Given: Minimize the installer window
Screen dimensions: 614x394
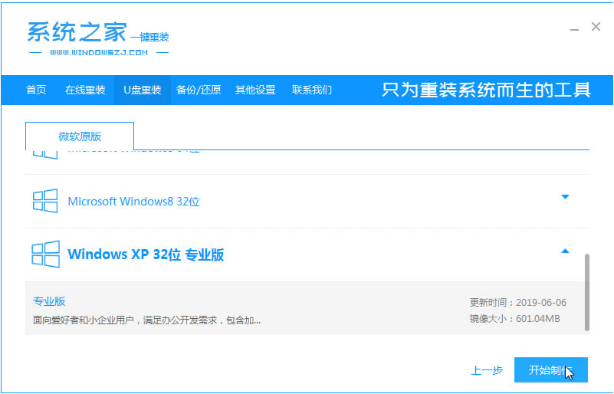Looking at the screenshot, I should pos(574,28).
